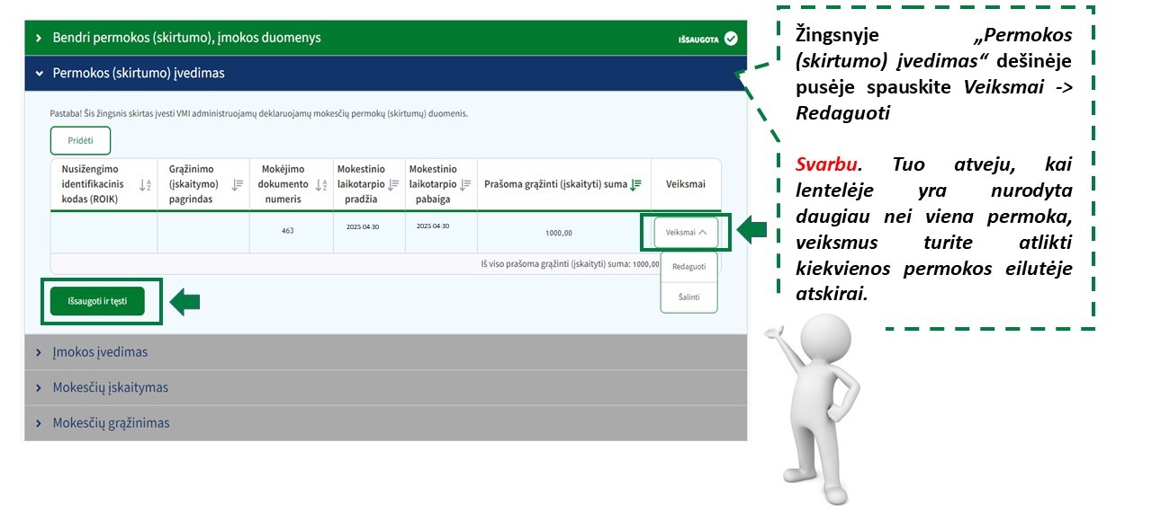This screenshot has height=532, width=1152.
Task: Sort by Prašoma grąžinti suma green icon
Action: click(636, 184)
